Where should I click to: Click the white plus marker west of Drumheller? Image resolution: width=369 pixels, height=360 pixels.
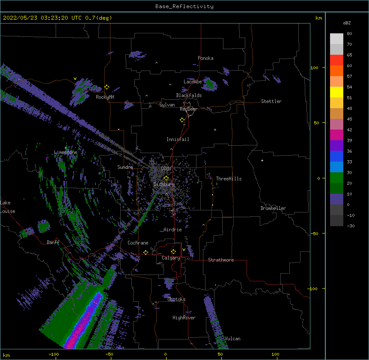click(262, 160)
